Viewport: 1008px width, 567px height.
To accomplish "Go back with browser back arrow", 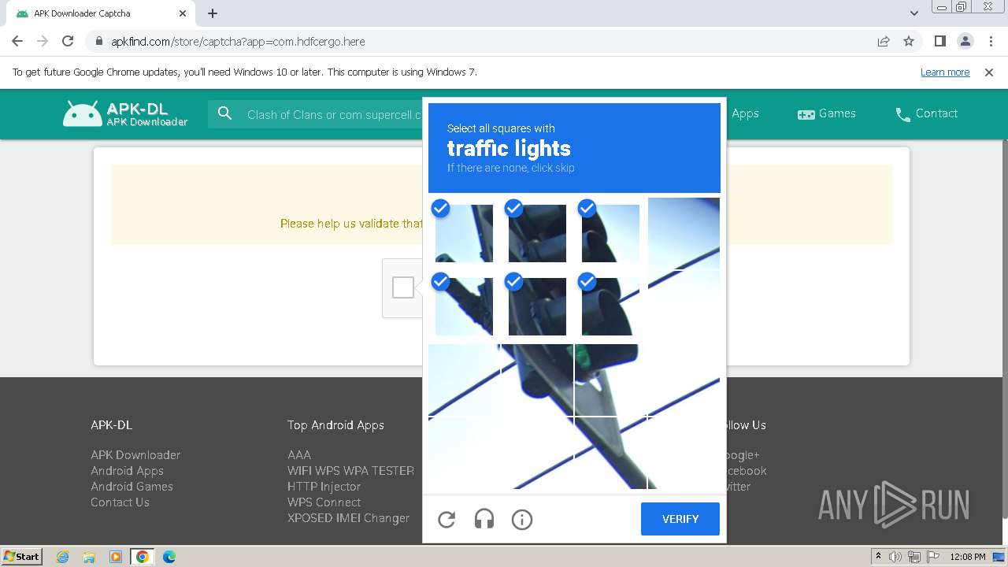I will [17, 41].
